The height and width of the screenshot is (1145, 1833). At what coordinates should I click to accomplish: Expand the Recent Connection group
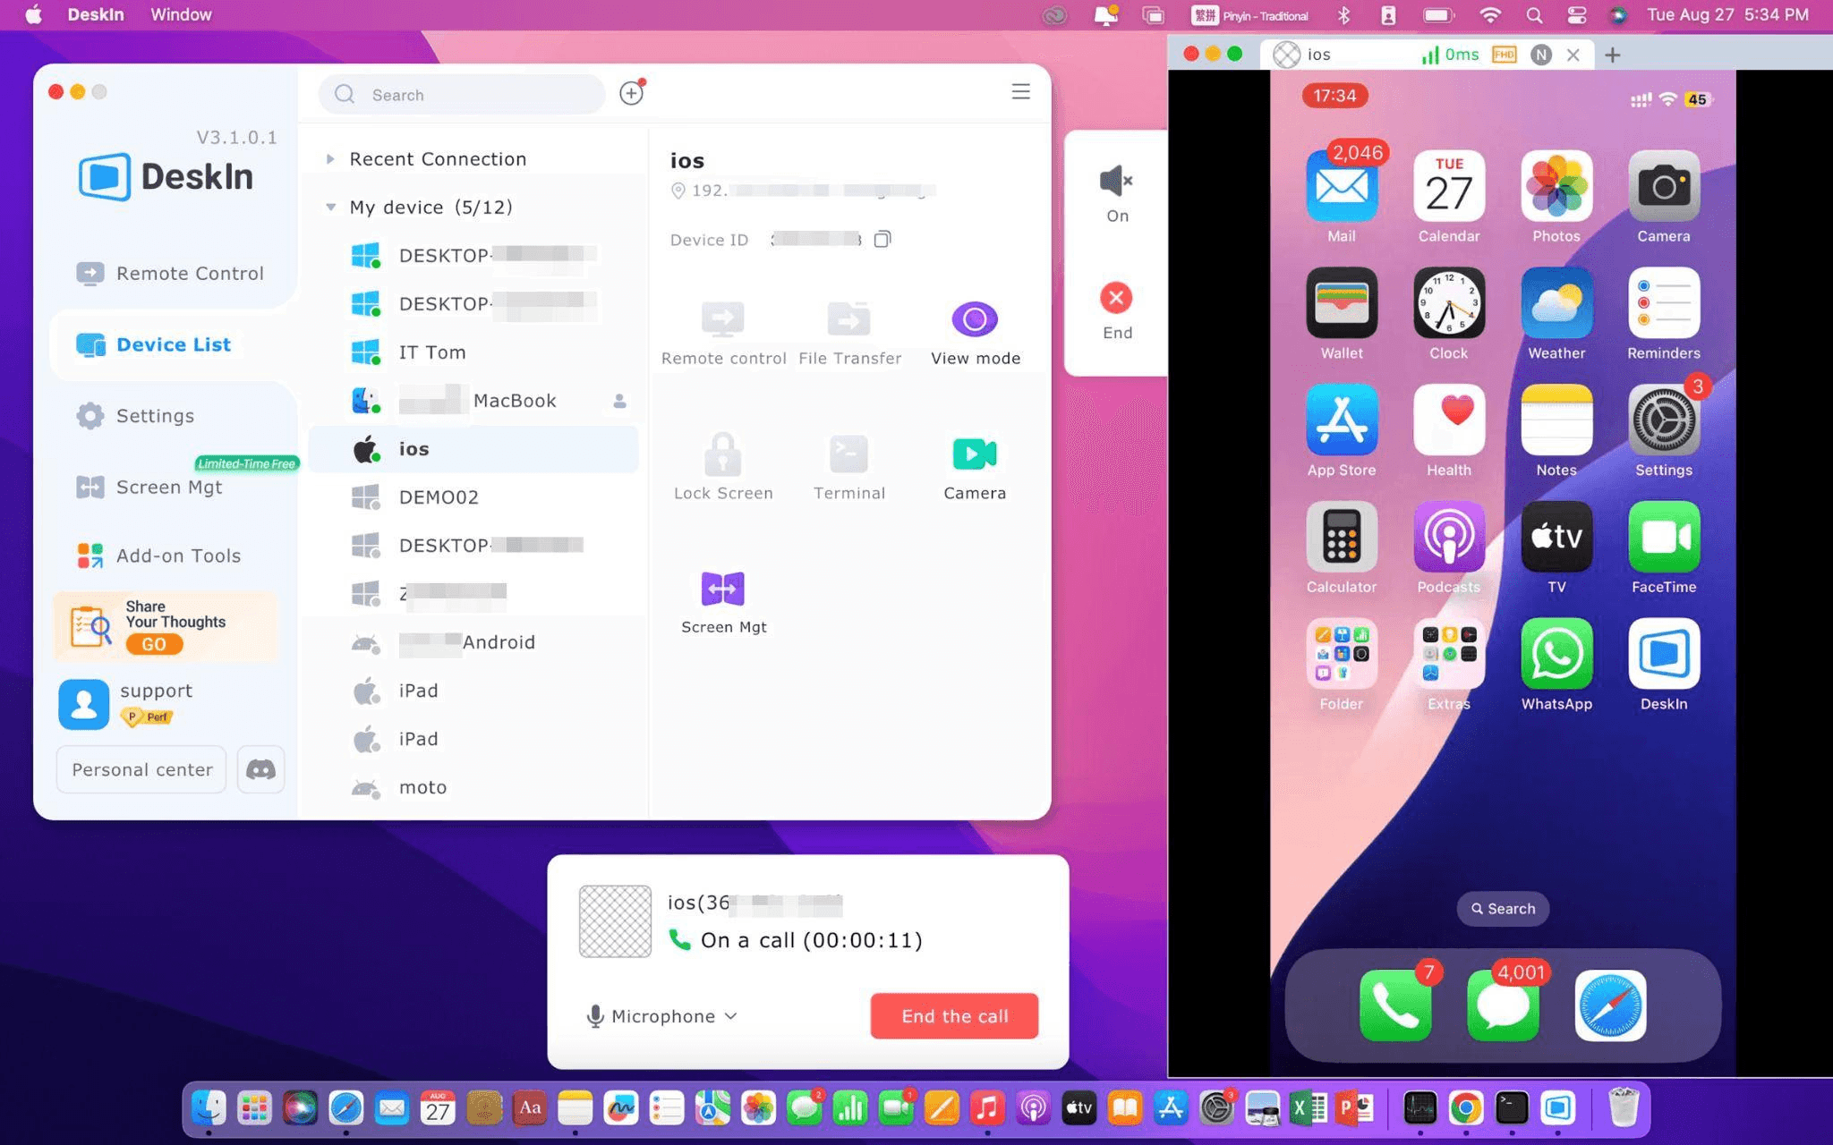[330, 159]
